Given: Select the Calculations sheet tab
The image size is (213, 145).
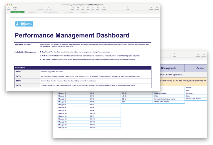Looking at the screenshot, I should click(x=84, y=12).
